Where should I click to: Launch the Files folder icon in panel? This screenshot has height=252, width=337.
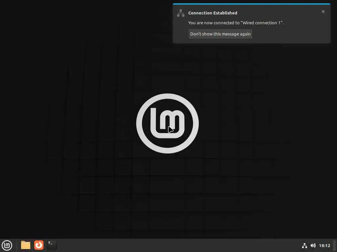click(26, 245)
